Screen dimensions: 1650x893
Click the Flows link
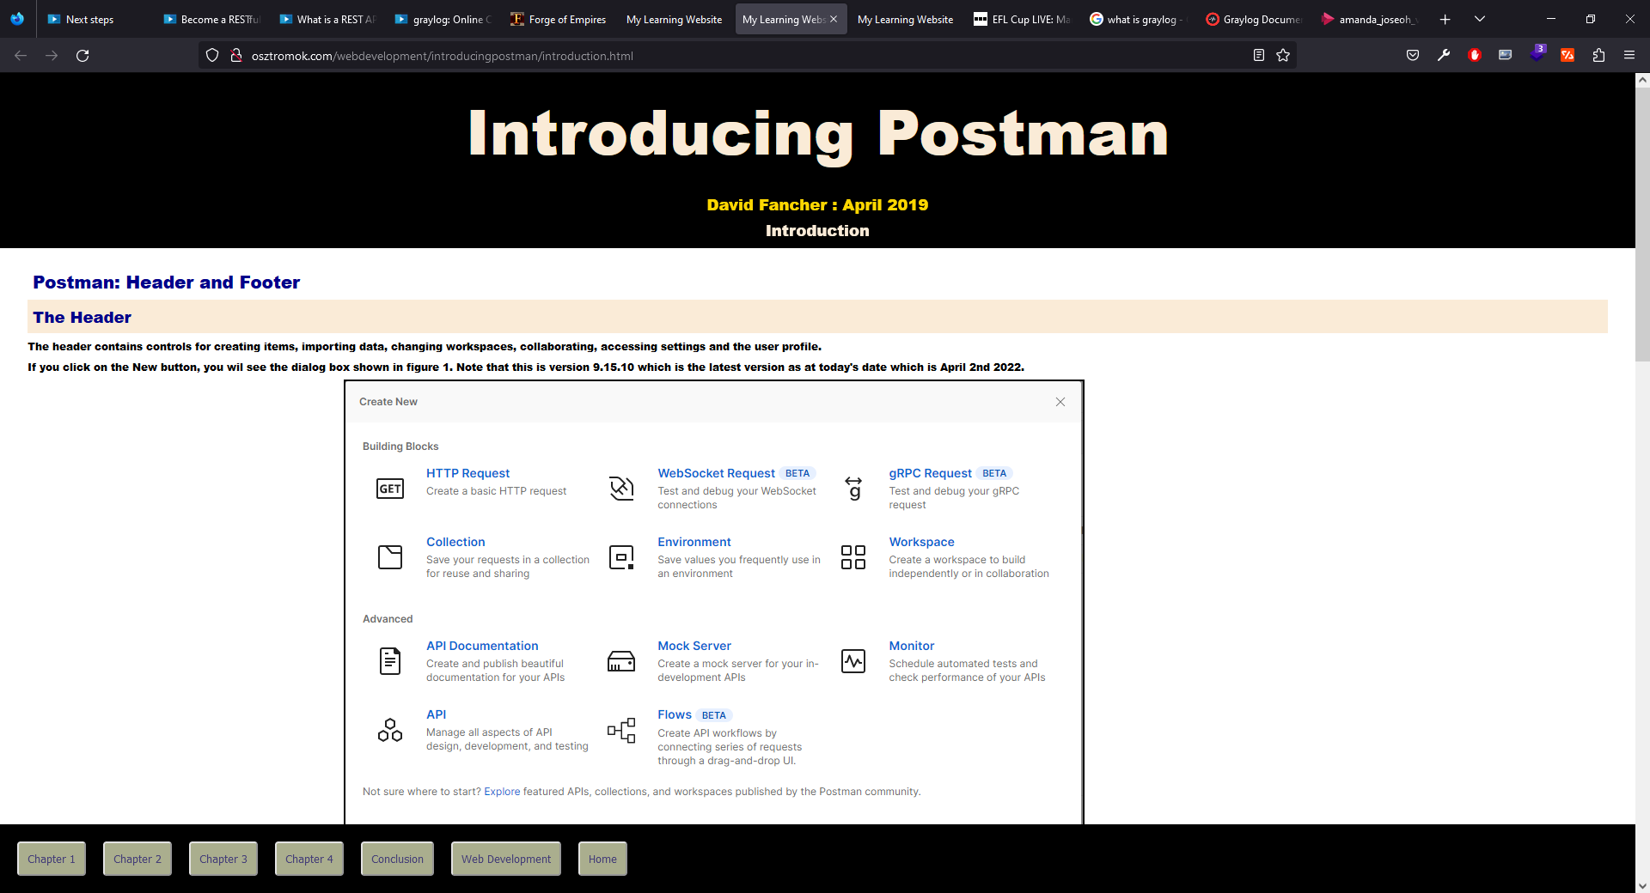click(675, 714)
